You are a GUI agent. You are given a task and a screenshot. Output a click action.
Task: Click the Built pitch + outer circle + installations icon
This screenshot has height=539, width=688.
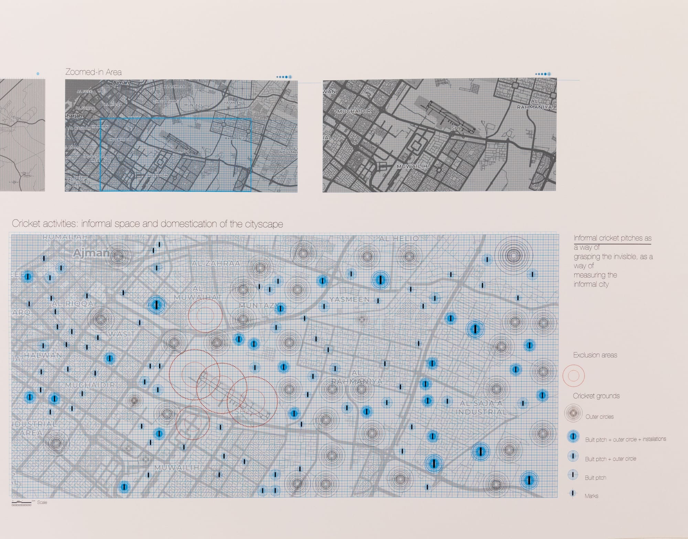pyautogui.click(x=573, y=437)
